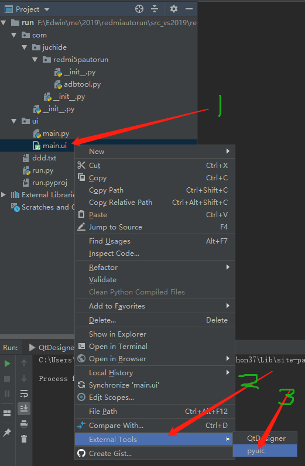This screenshot has width=305, height=466.
Task: Collapse the juchide folder
Action: (x=25, y=47)
